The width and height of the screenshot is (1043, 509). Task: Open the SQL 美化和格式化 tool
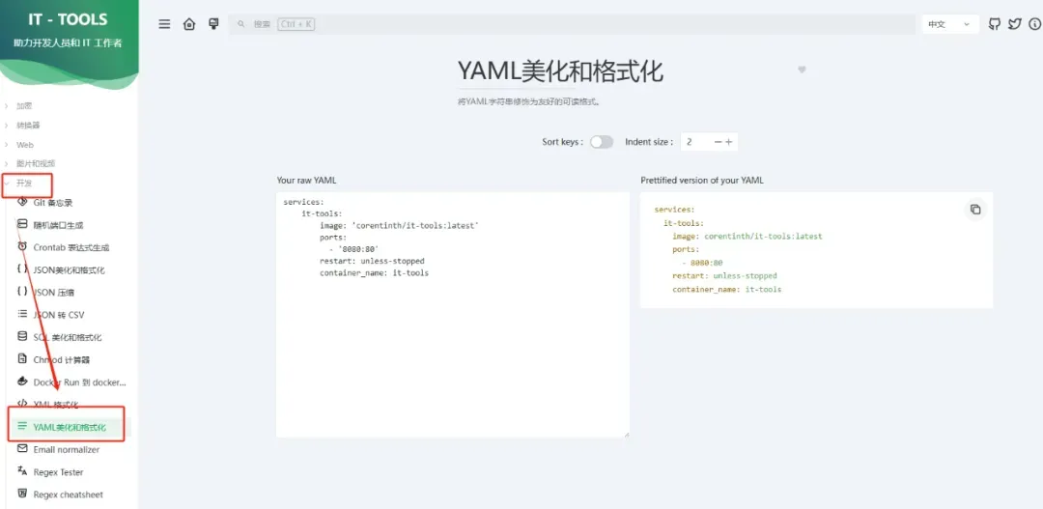pyautogui.click(x=70, y=337)
